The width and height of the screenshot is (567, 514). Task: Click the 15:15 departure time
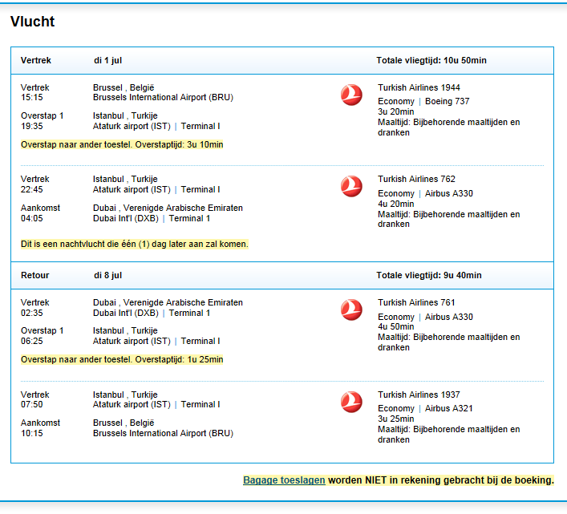[32, 97]
